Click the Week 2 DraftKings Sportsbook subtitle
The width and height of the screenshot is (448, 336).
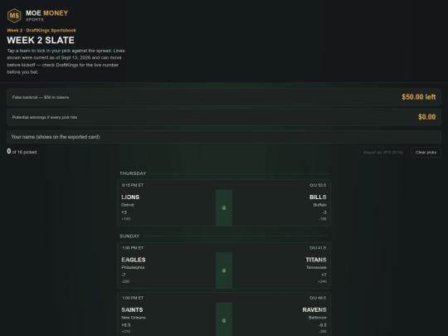click(41, 31)
